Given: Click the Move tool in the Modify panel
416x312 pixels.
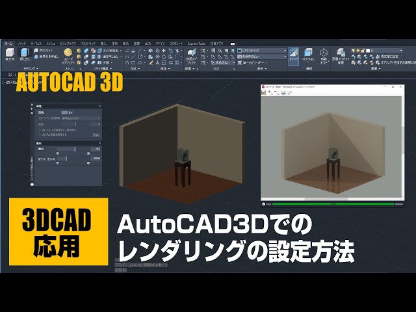Looking at the screenshot, I should [164, 51].
